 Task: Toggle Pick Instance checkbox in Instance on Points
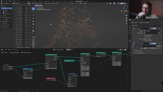click(x=81, y=62)
